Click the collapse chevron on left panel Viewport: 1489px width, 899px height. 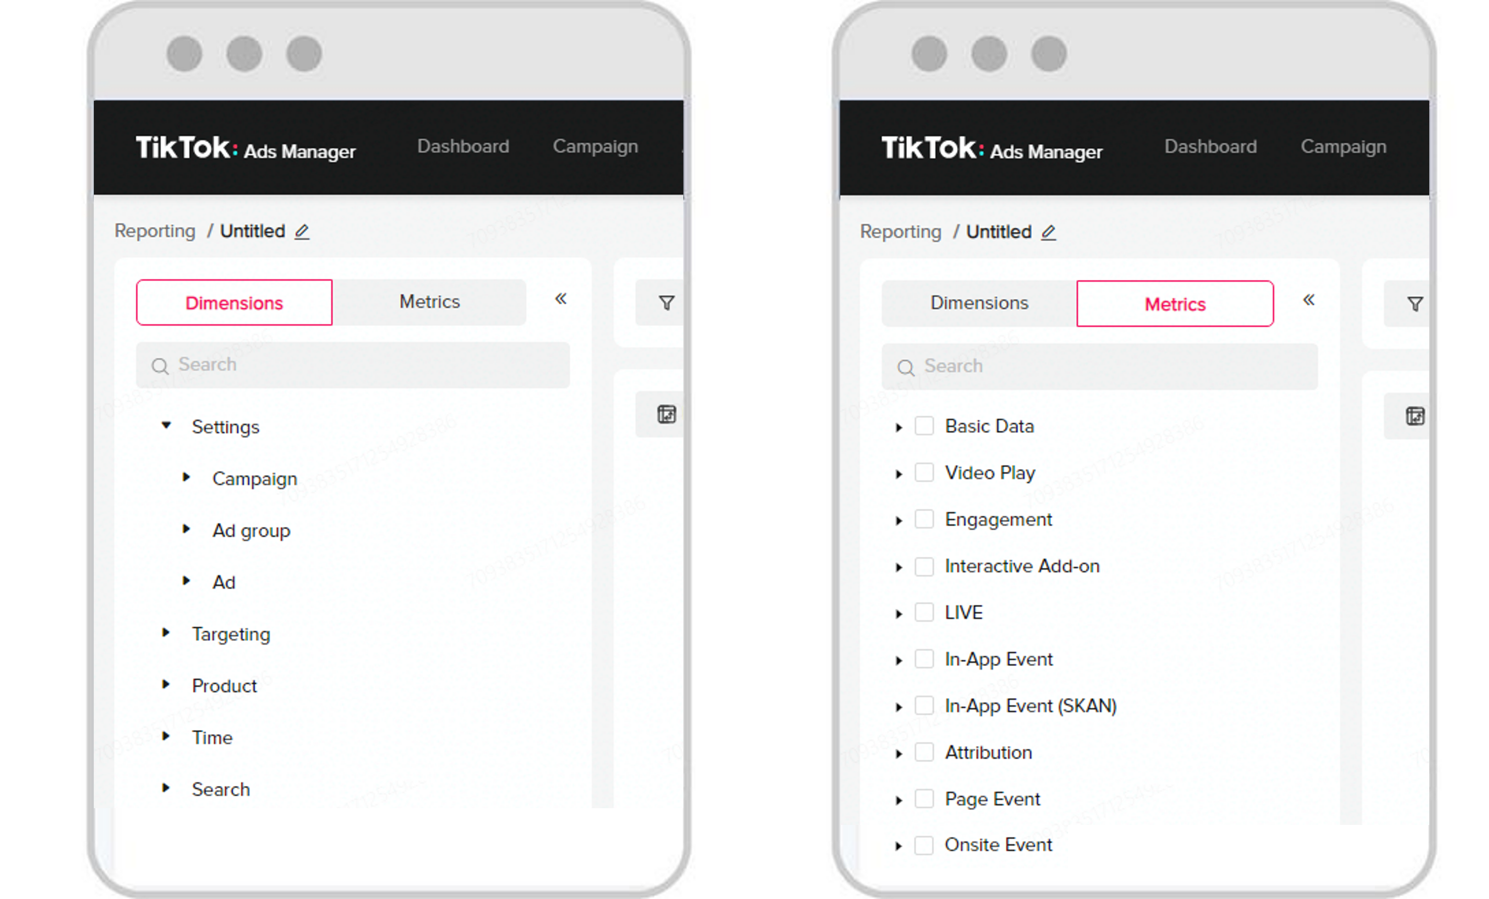(558, 301)
